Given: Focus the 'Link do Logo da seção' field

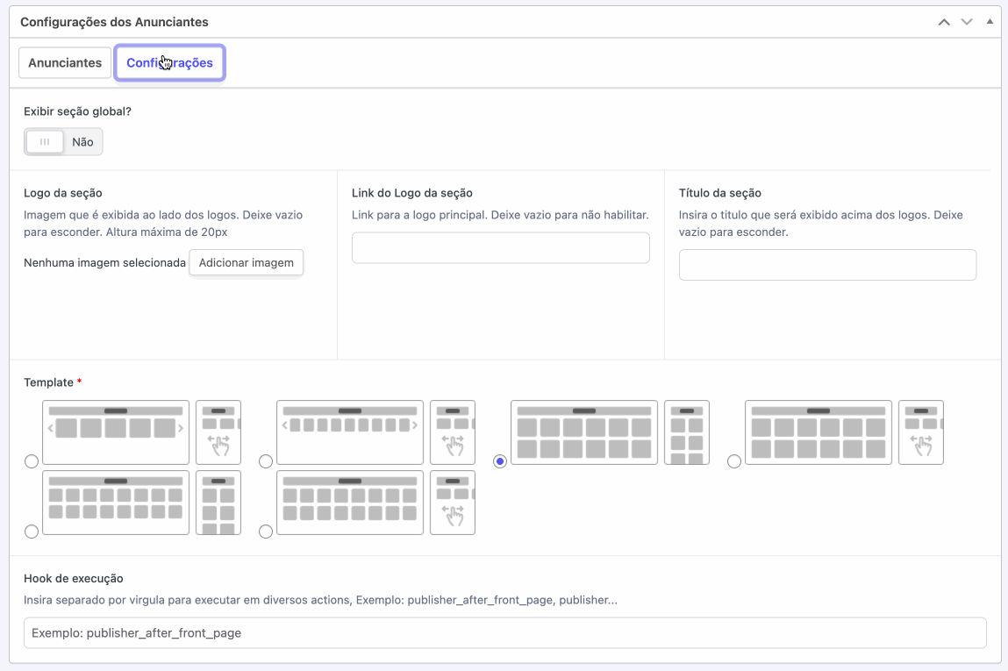Looking at the screenshot, I should pyautogui.click(x=500, y=248).
